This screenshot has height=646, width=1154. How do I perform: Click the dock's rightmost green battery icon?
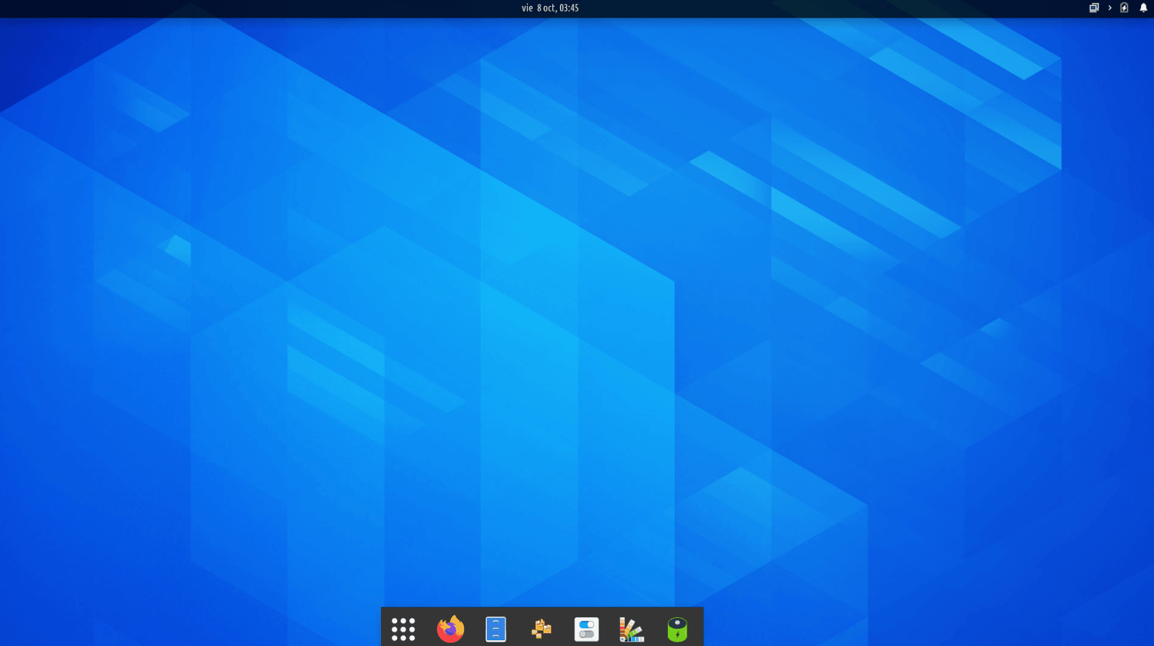click(677, 629)
